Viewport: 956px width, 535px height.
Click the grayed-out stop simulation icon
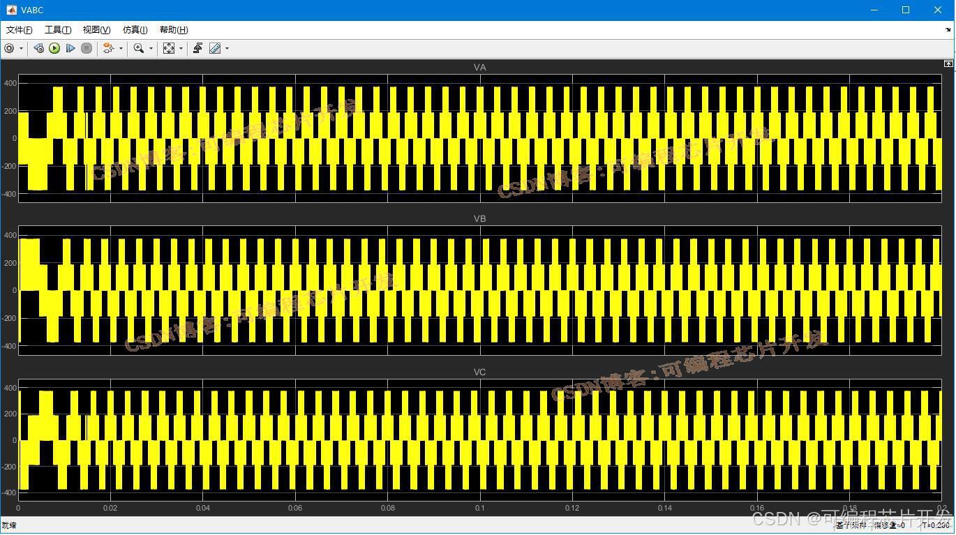pos(87,48)
